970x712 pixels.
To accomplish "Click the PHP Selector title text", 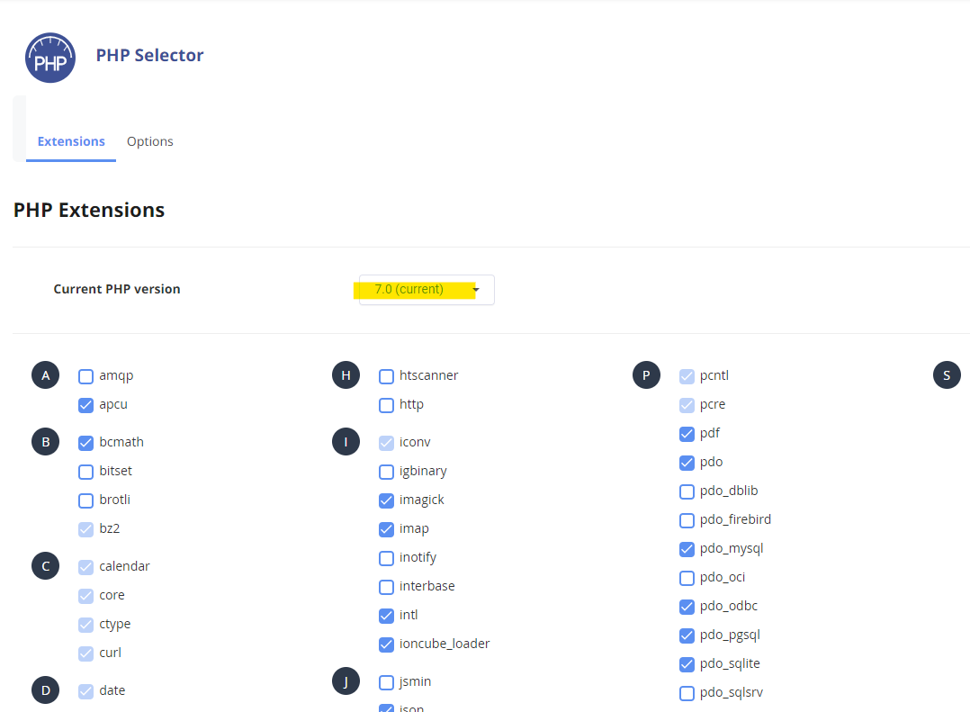I will 149,56.
